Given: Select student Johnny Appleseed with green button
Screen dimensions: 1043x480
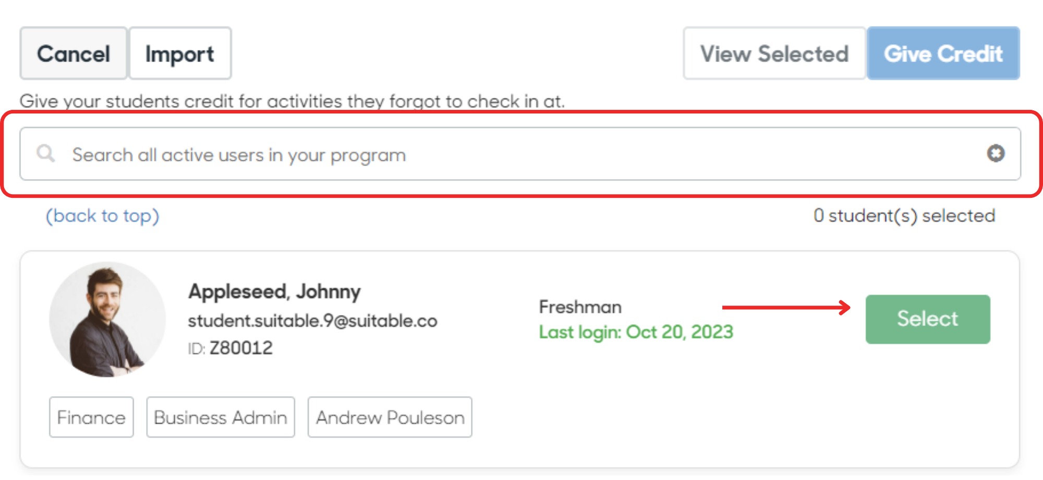Looking at the screenshot, I should pyautogui.click(x=928, y=319).
